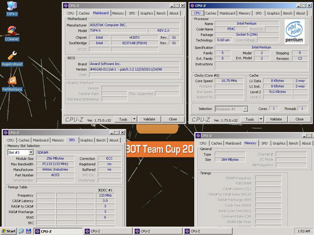
Task: Open About tab in CPU window
Action: tap(300, 13)
